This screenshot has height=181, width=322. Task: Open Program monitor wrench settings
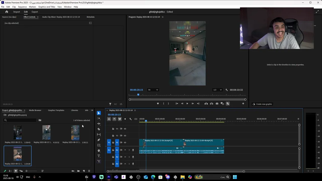click(226, 90)
